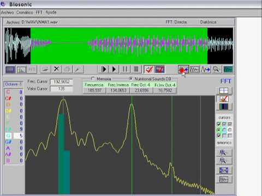Click the 134.0653 Frec. Inversa value button
The height and width of the screenshot is (196, 262).
click(x=118, y=90)
